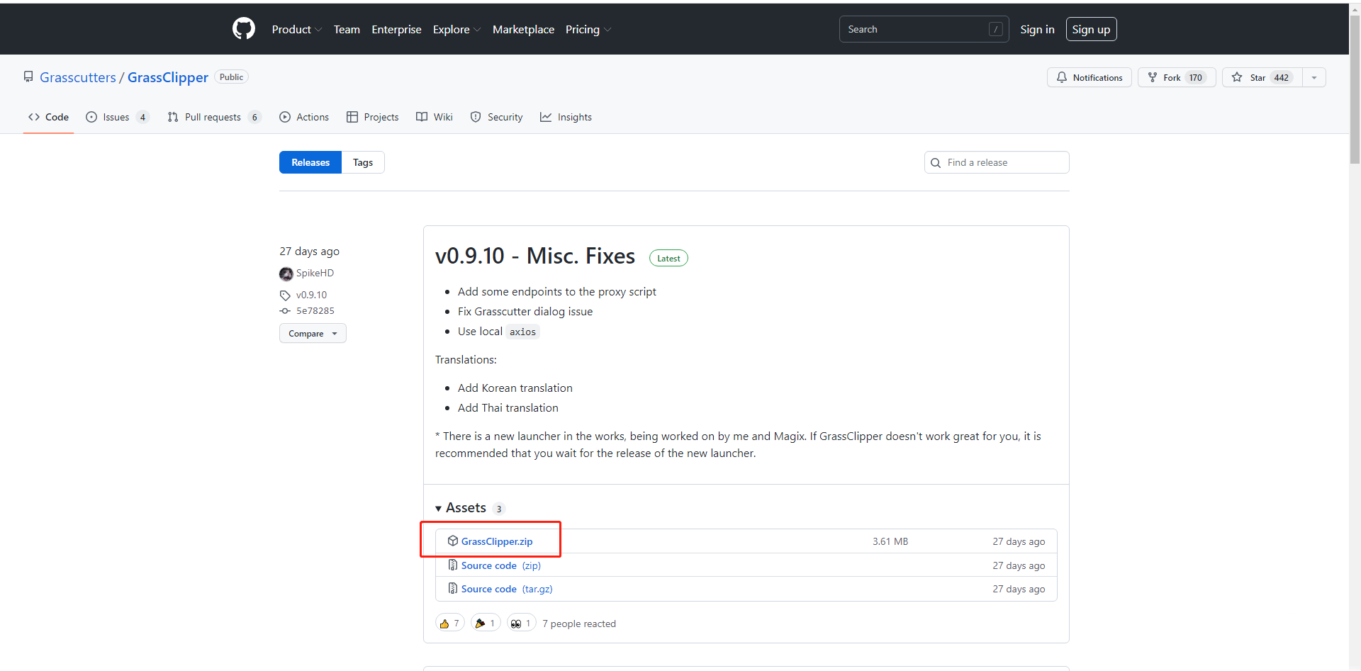Expand the Explore dropdown
Image resolution: width=1361 pixels, height=671 pixels.
coord(457,29)
